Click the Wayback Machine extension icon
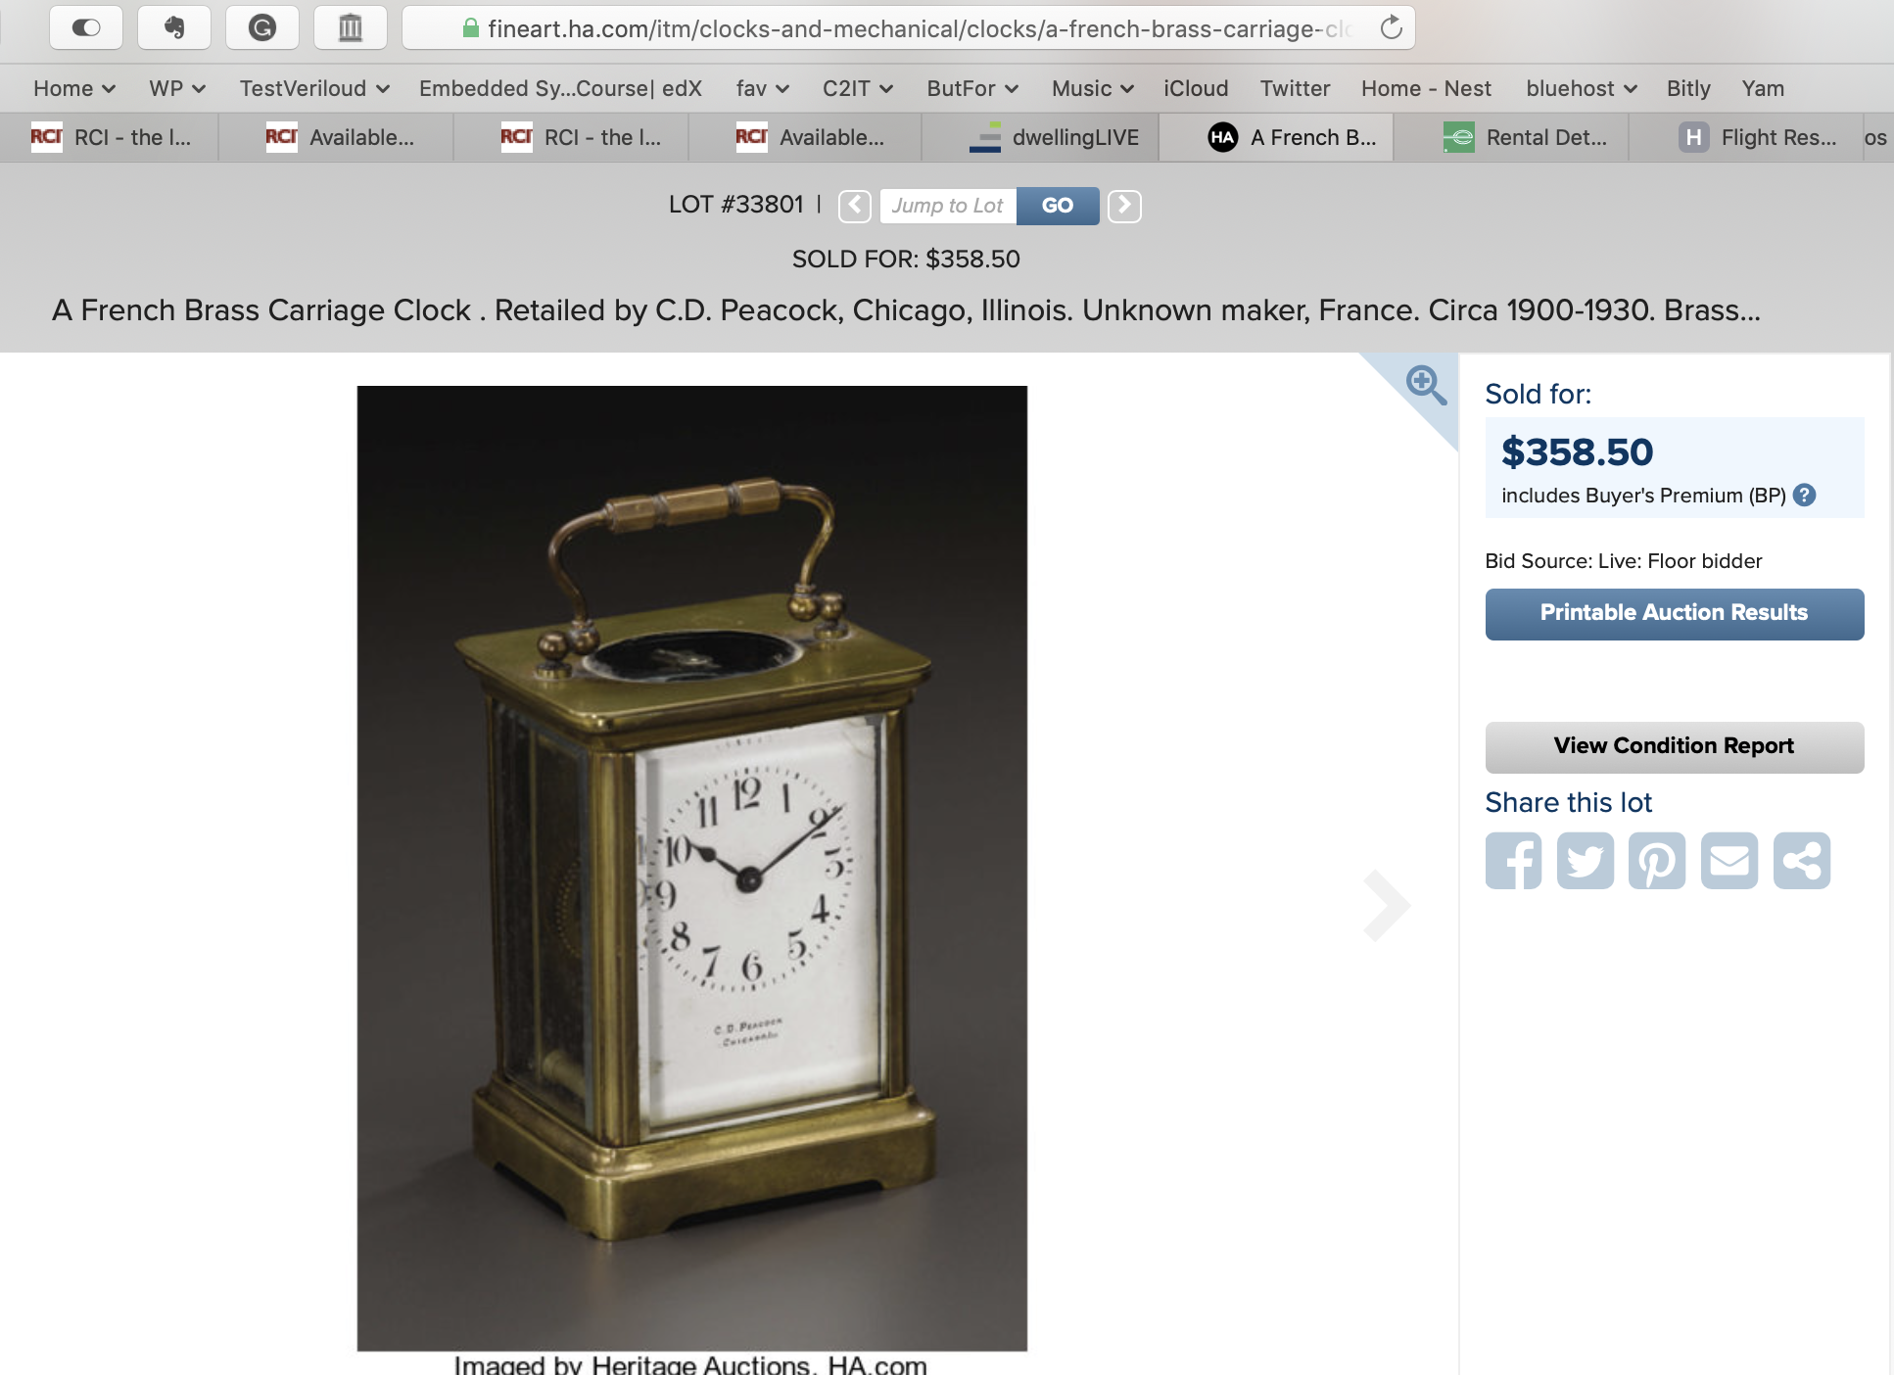Screen dimensions: 1894x1375 350,27
